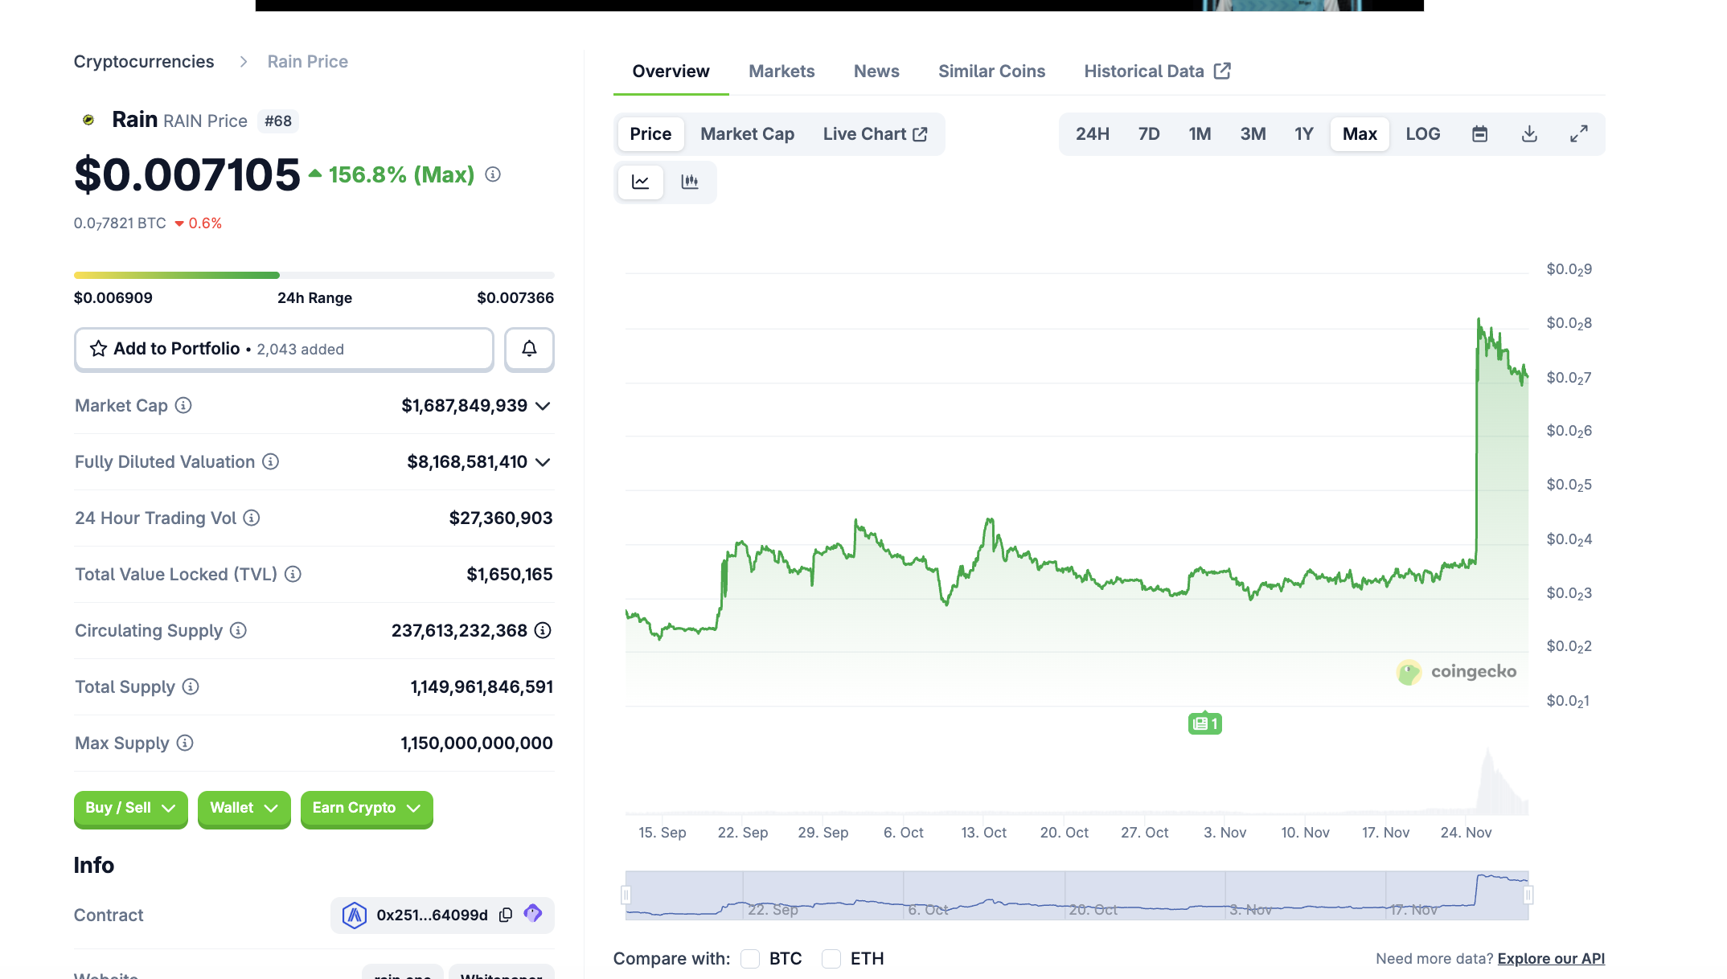Follow the Explore our API link
Image resolution: width=1727 pixels, height=979 pixels.
coord(1550,958)
